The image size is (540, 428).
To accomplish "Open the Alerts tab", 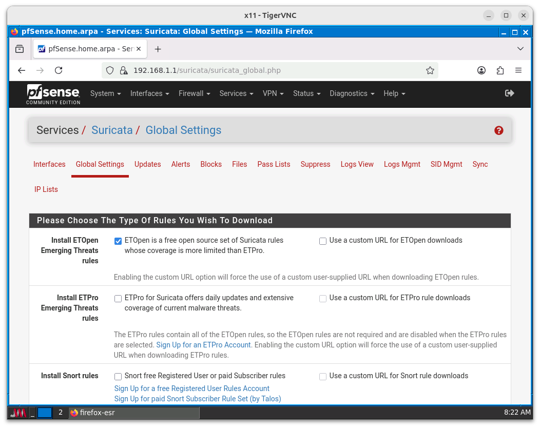I will [x=181, y=164].
